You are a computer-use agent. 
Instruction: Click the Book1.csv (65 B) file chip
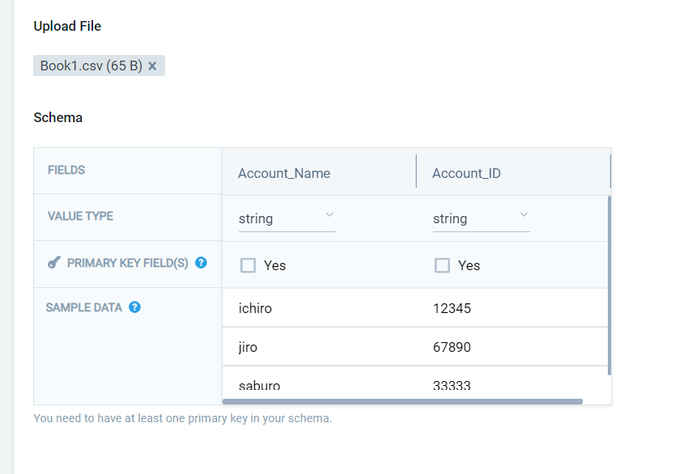99,66
